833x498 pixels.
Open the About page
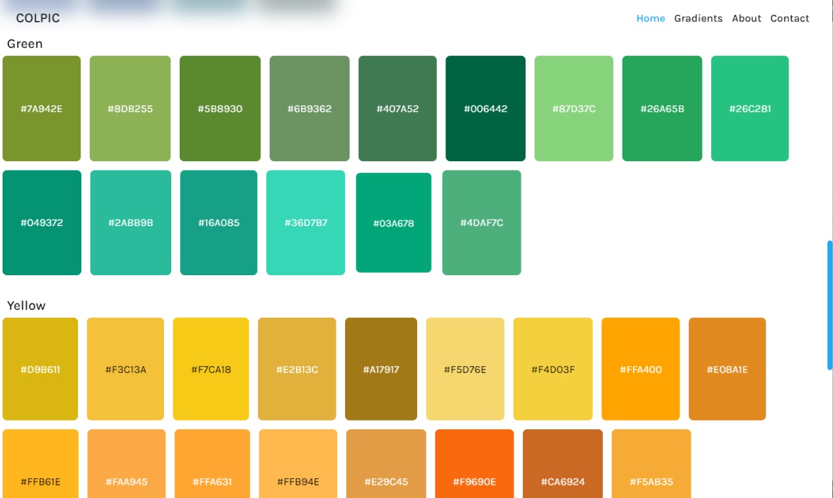pos(746,18)
